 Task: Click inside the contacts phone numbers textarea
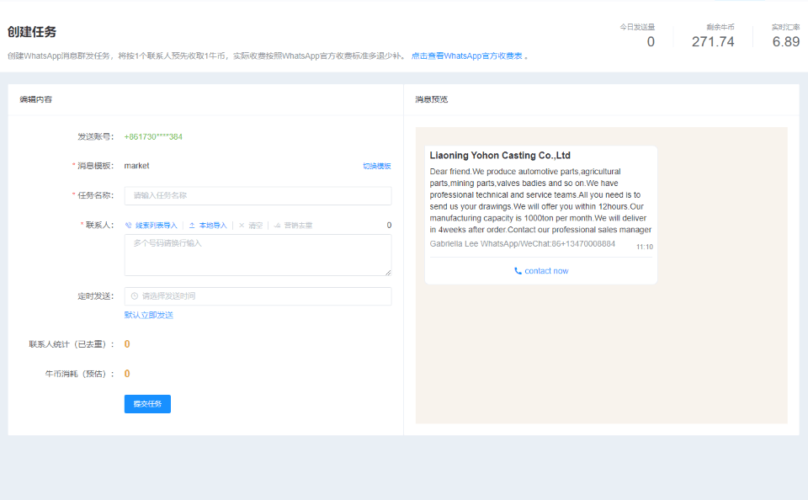(258, 254)
